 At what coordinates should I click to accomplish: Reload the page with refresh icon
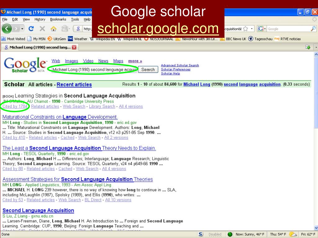[31, 29]
